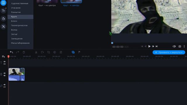Jump to the start of the clip
Viewport: 187px width, 105px height.
(x=142, y=46)
